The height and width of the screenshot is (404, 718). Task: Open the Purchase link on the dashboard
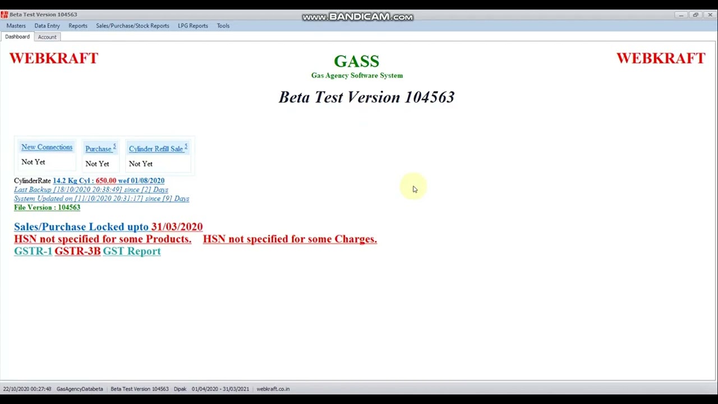99,149
